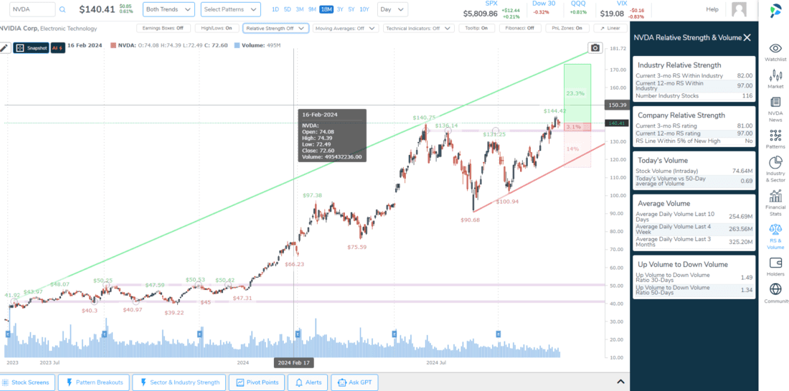Click the camera screenshot icon on chart
The width and height of the screenshot is (789, 391).
(595, 48)
